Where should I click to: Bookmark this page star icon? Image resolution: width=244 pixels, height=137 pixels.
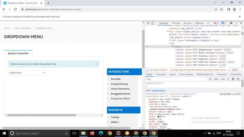tap(222, 9)
